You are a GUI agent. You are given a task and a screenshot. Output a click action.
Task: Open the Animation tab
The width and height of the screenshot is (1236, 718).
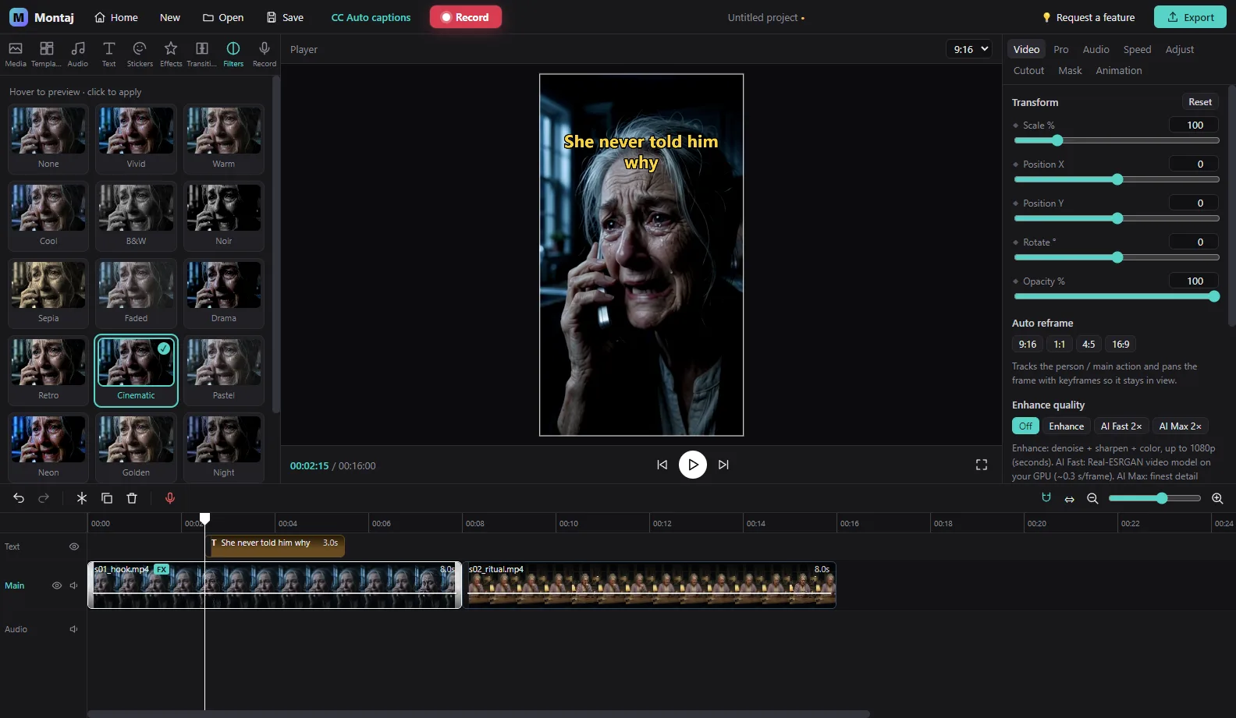(x=1118, y=70)
